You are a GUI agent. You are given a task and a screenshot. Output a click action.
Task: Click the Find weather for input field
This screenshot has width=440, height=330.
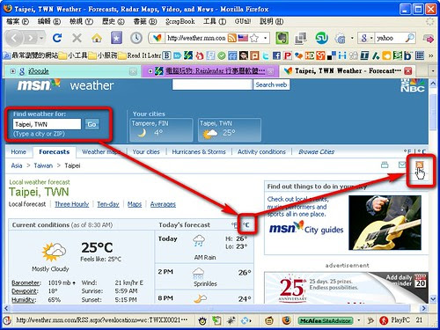[47, 124]
